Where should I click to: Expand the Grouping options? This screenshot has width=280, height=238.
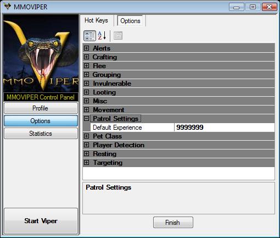pos(86,75)
